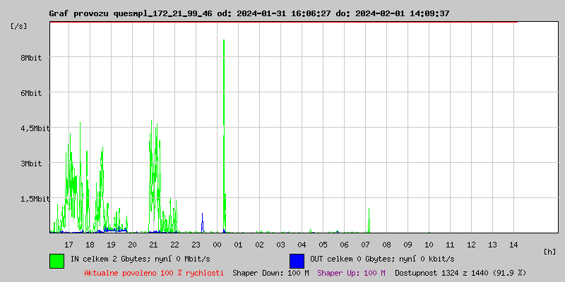Click the green IN legend swatch
Viewport: 565px width, 282px height.
pos(56,260)
